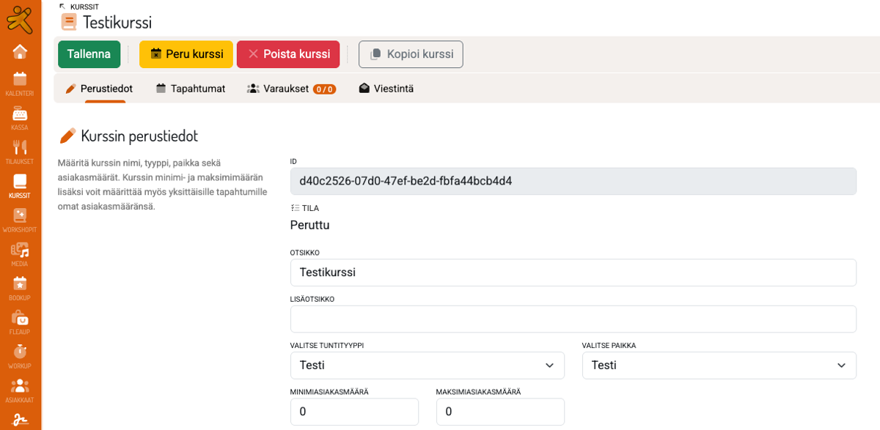Open Bookup in the sidebar
The height and width of the screenshot is (430, 880).
pyautogui.click(x=20, y=288)
